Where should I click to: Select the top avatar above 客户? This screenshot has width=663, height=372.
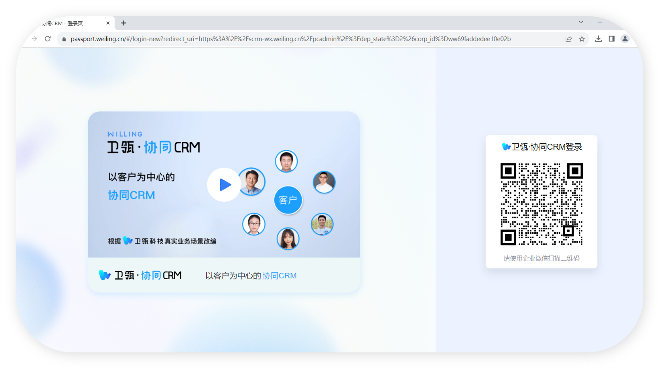(x=286, y=161)
